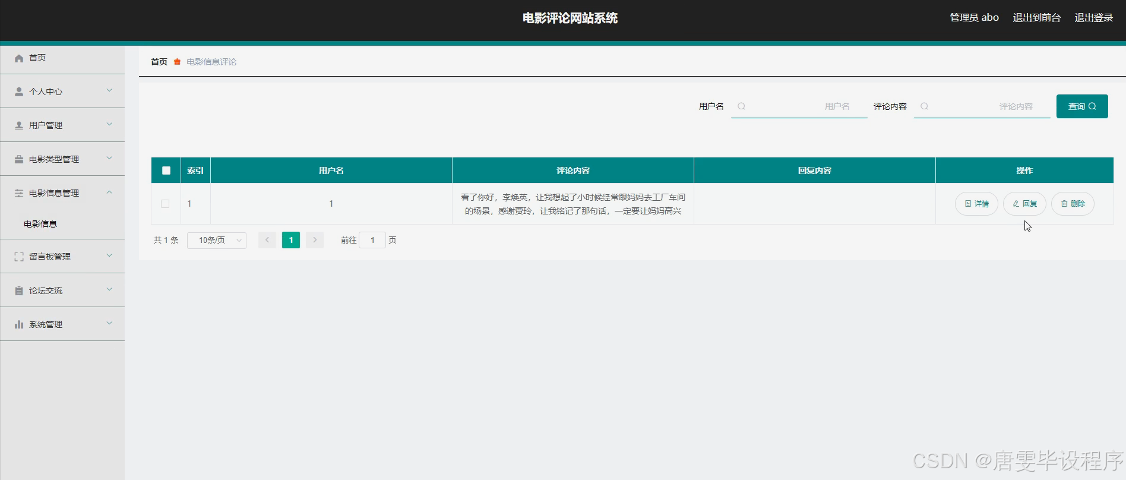Image resolution: width=1126 pixels, height=480 pixels.
Task: Click the clipboard icon for 论坛交流
Action: (x=19, y=290)
